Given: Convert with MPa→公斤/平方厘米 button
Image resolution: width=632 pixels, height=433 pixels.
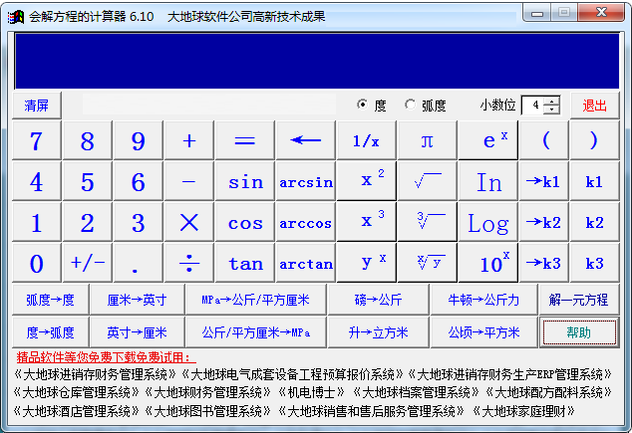Looking at the screenshot, I should point(256,300).
